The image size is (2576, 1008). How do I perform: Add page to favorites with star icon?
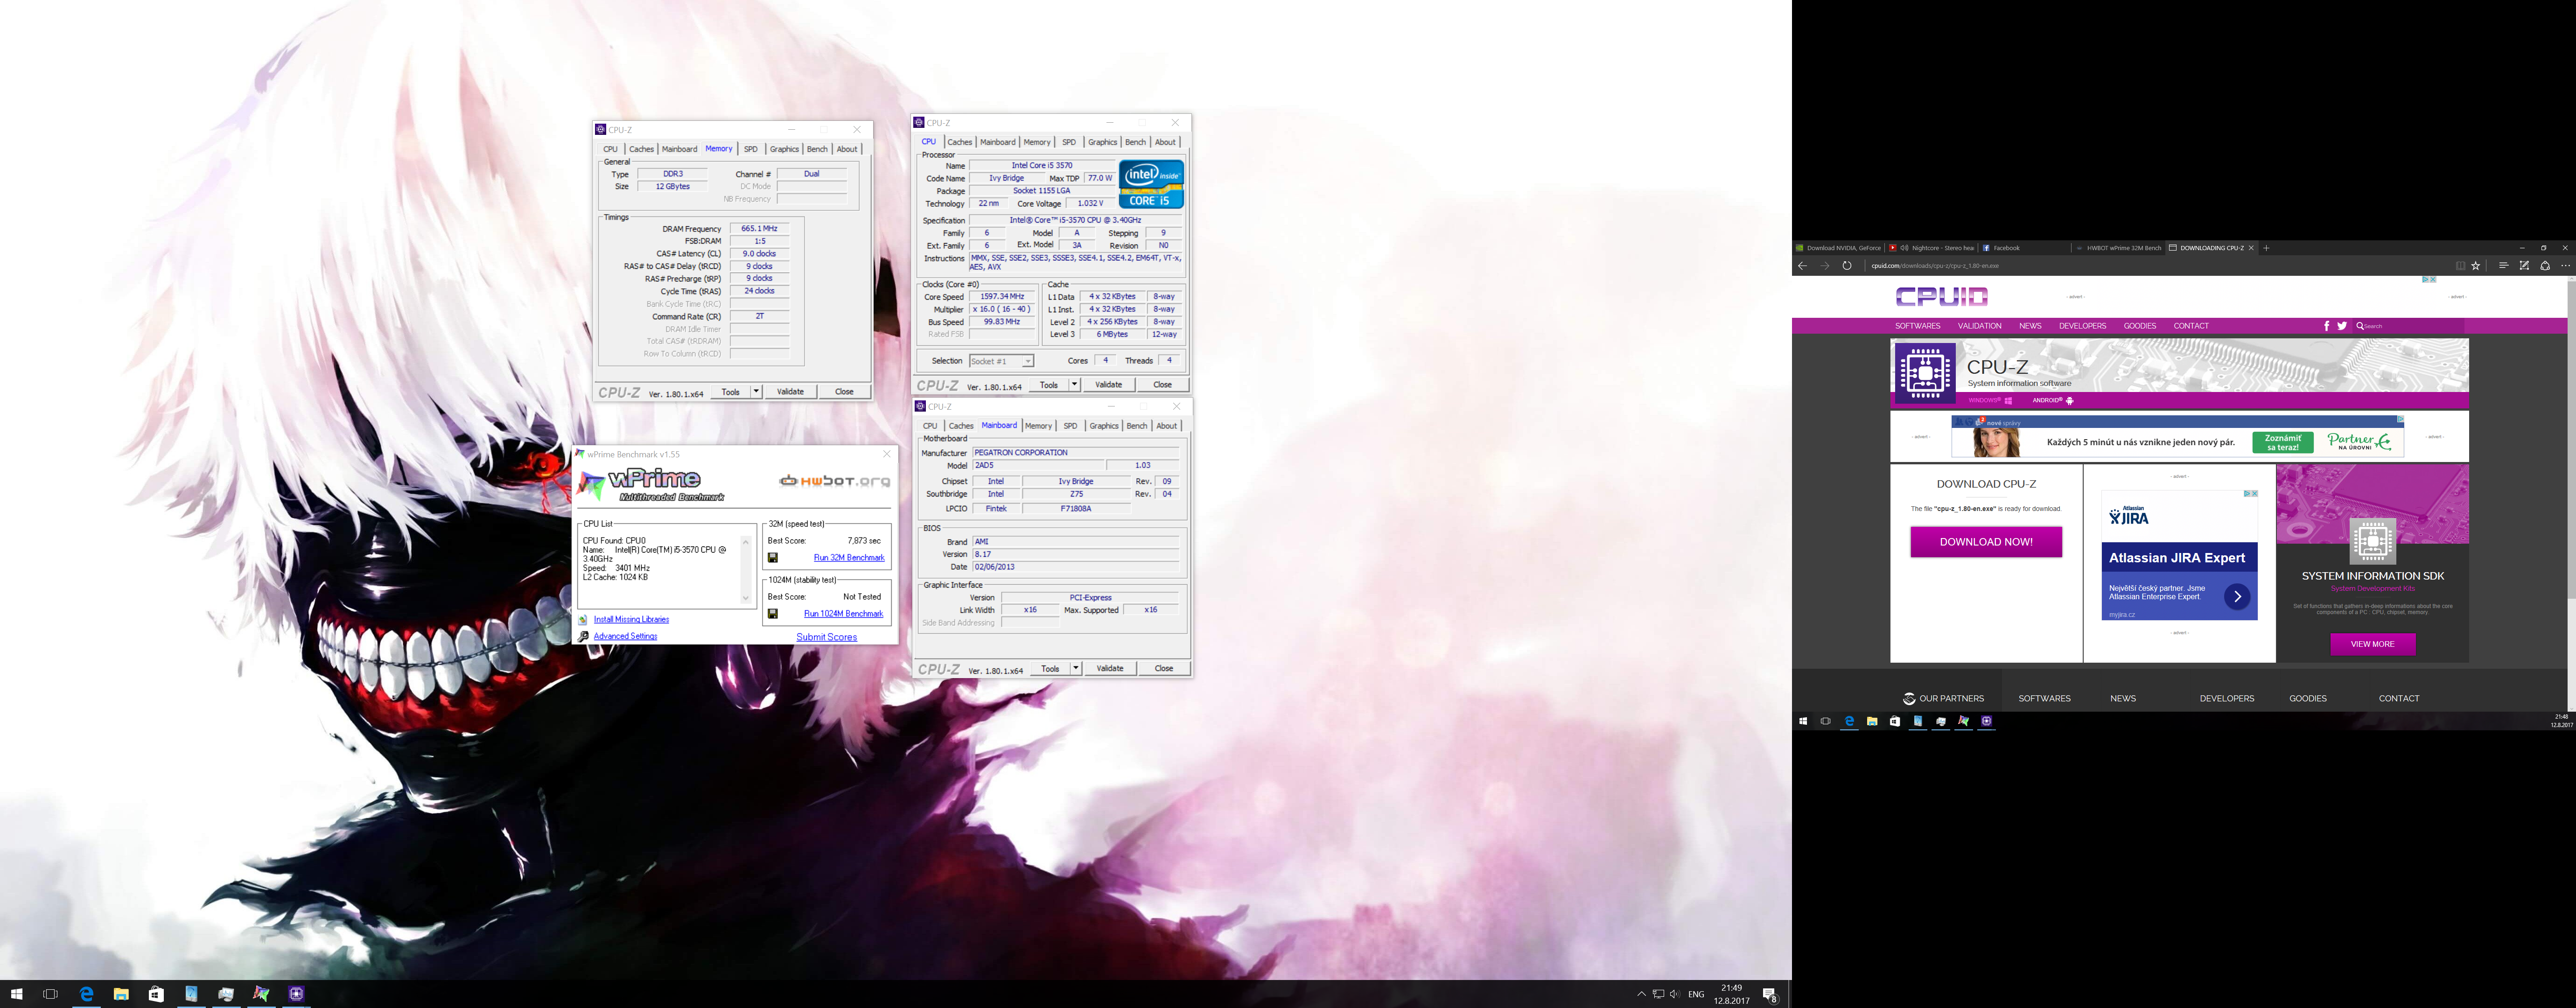(x=2476, y=266)
